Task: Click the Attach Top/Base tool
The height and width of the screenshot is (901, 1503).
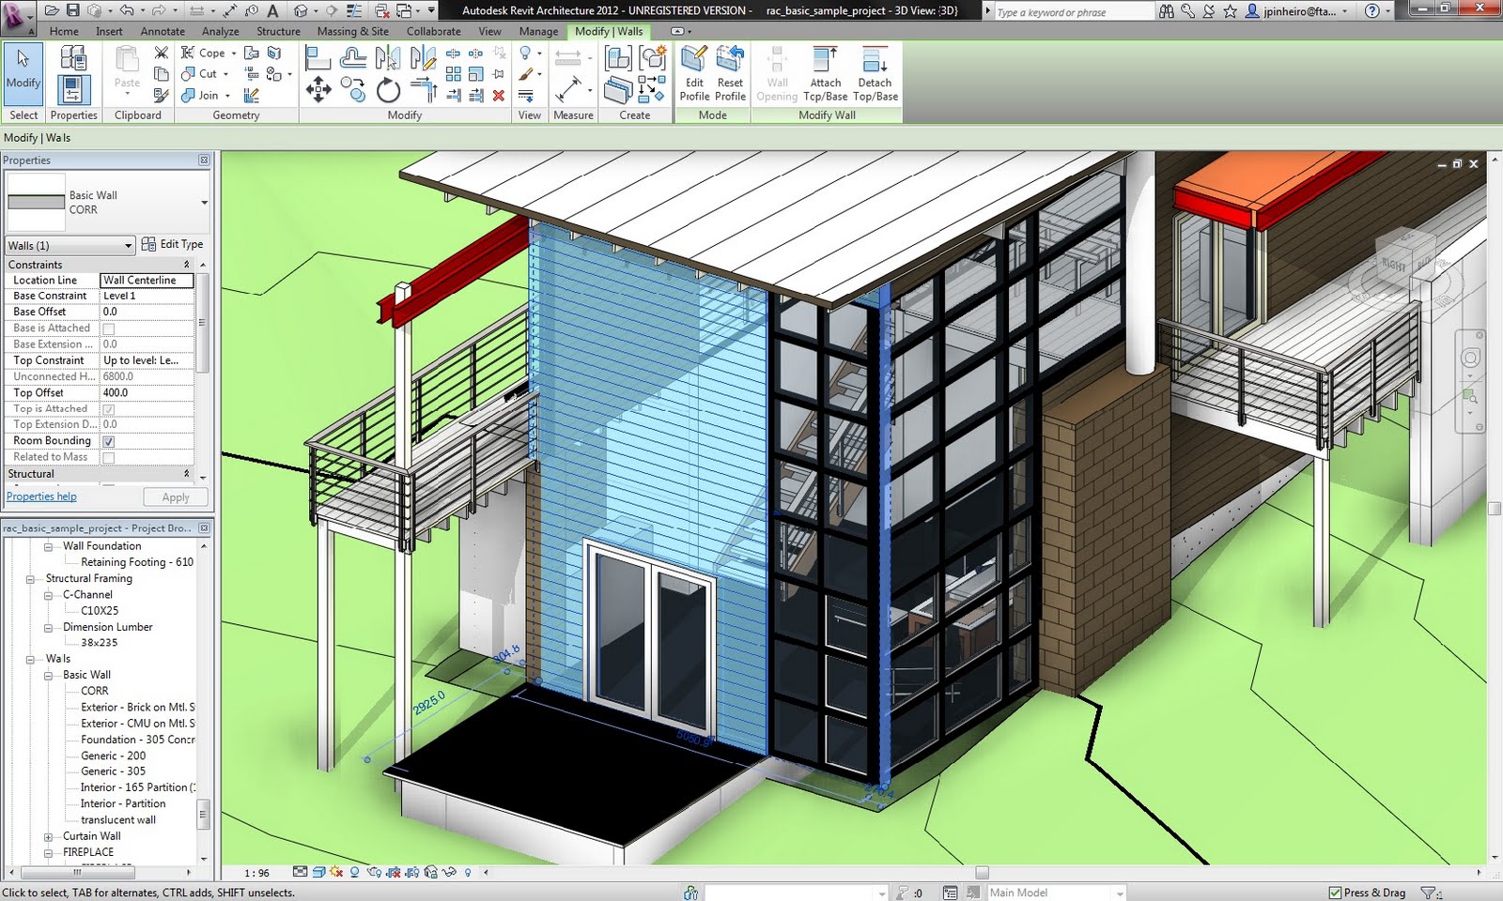Action: pyautogui.click(x=825, y=73)
